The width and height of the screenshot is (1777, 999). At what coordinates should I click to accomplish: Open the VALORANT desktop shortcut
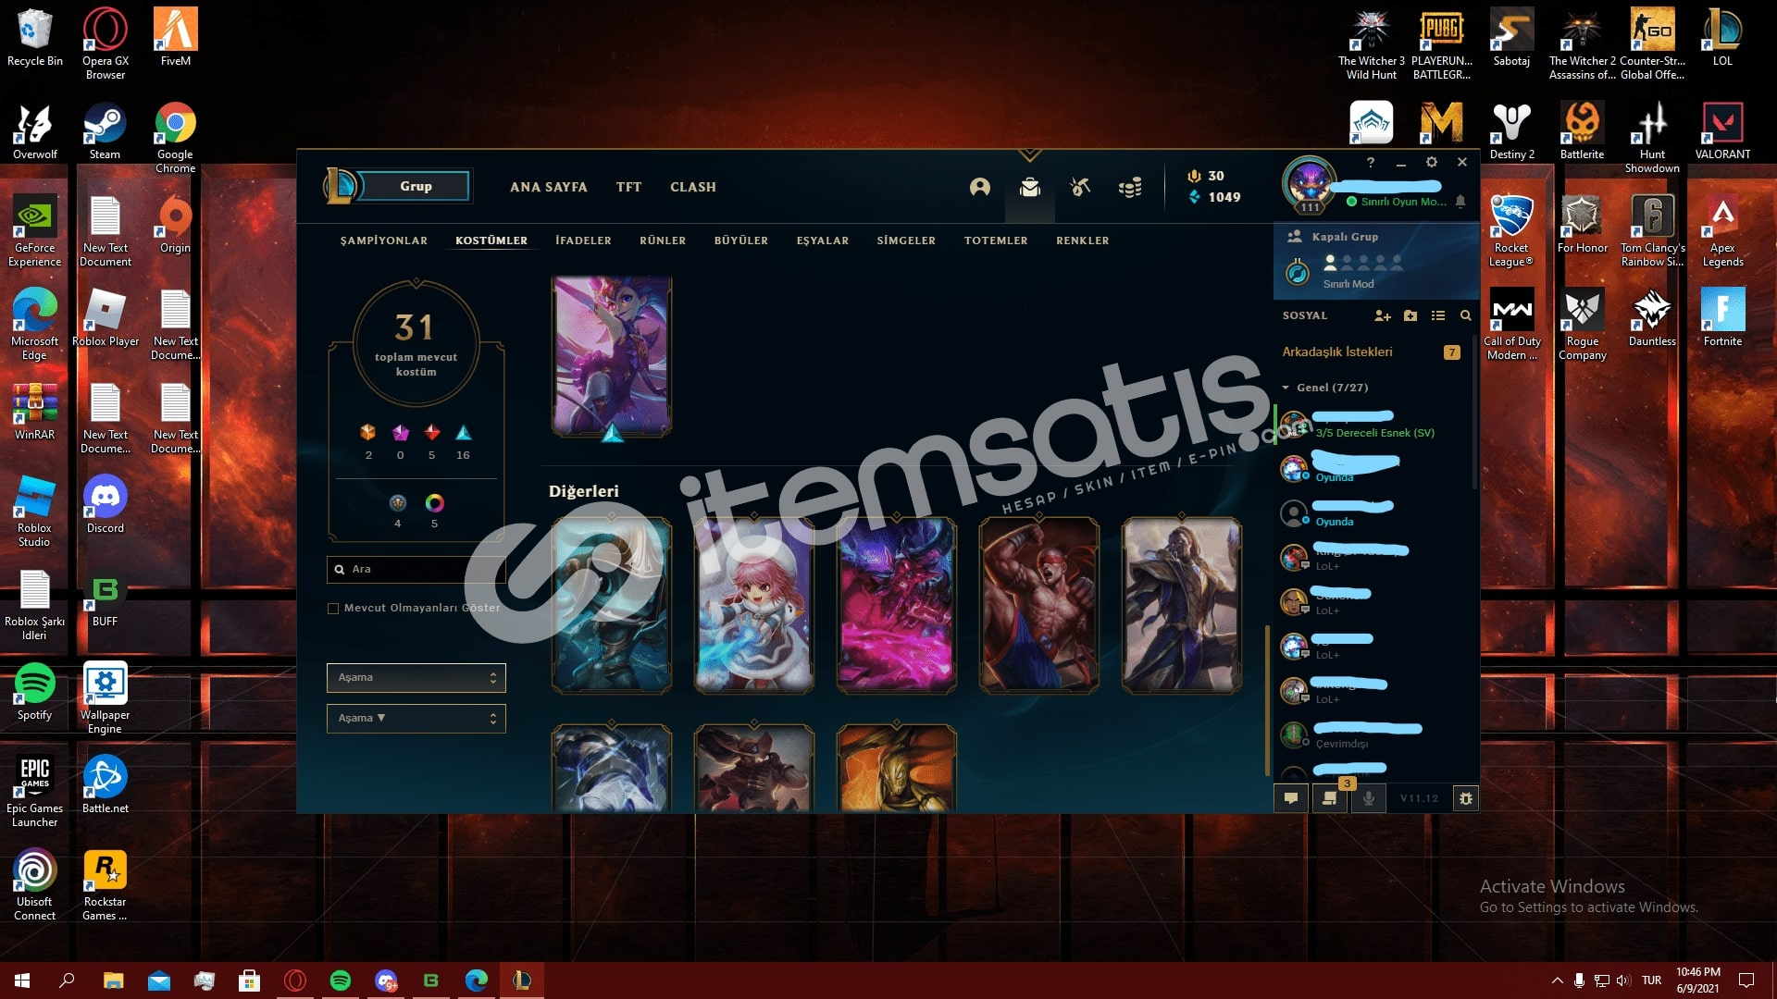point(1722,131)
